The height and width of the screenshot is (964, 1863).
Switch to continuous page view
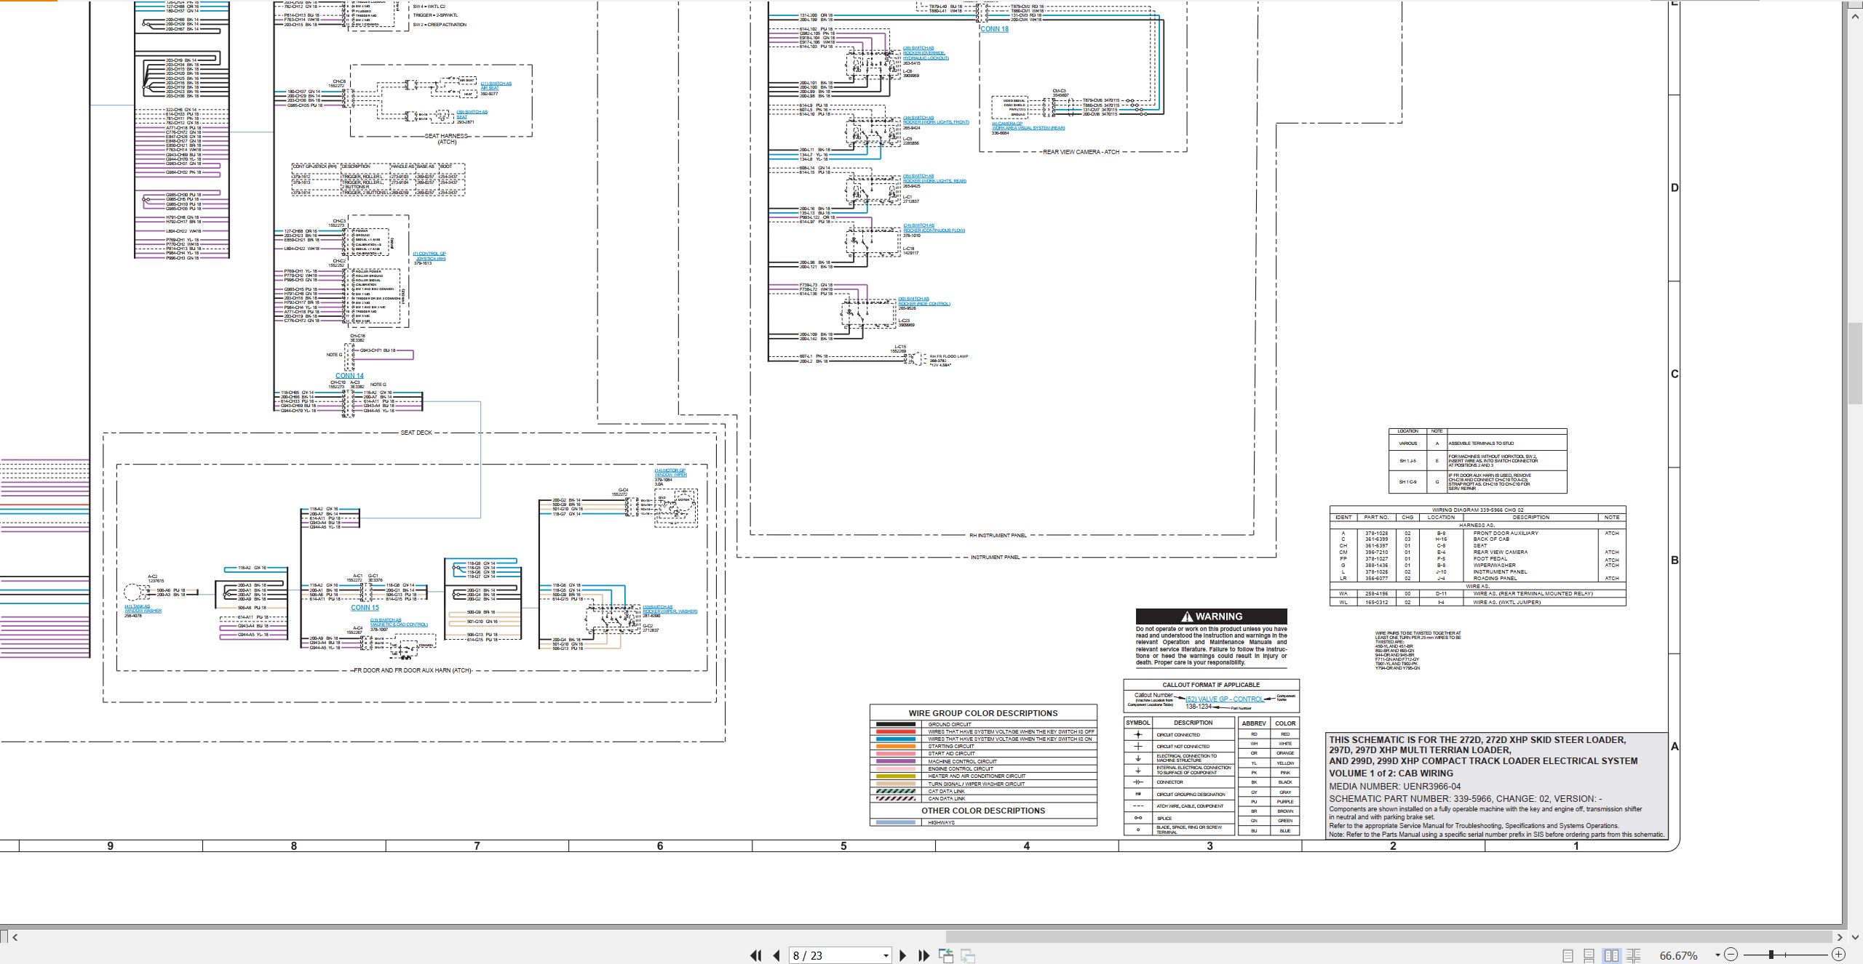(x=1589, y=955)
